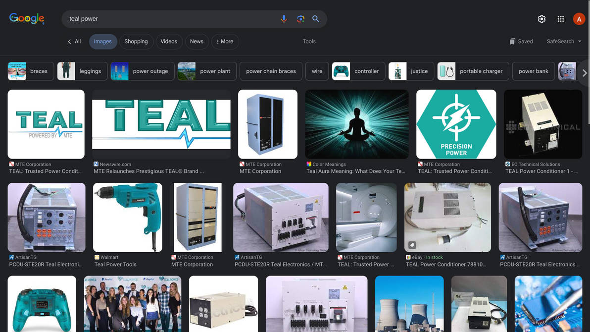Screen dimensions: 590x332
Task: Open the meditating aura silhouette image
Action: tap(357, 124)
